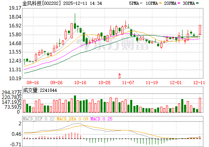Click the 13.55 price axis label
Image resolution: width=209 pixels, height=147 pixels.
coord(15,52)
